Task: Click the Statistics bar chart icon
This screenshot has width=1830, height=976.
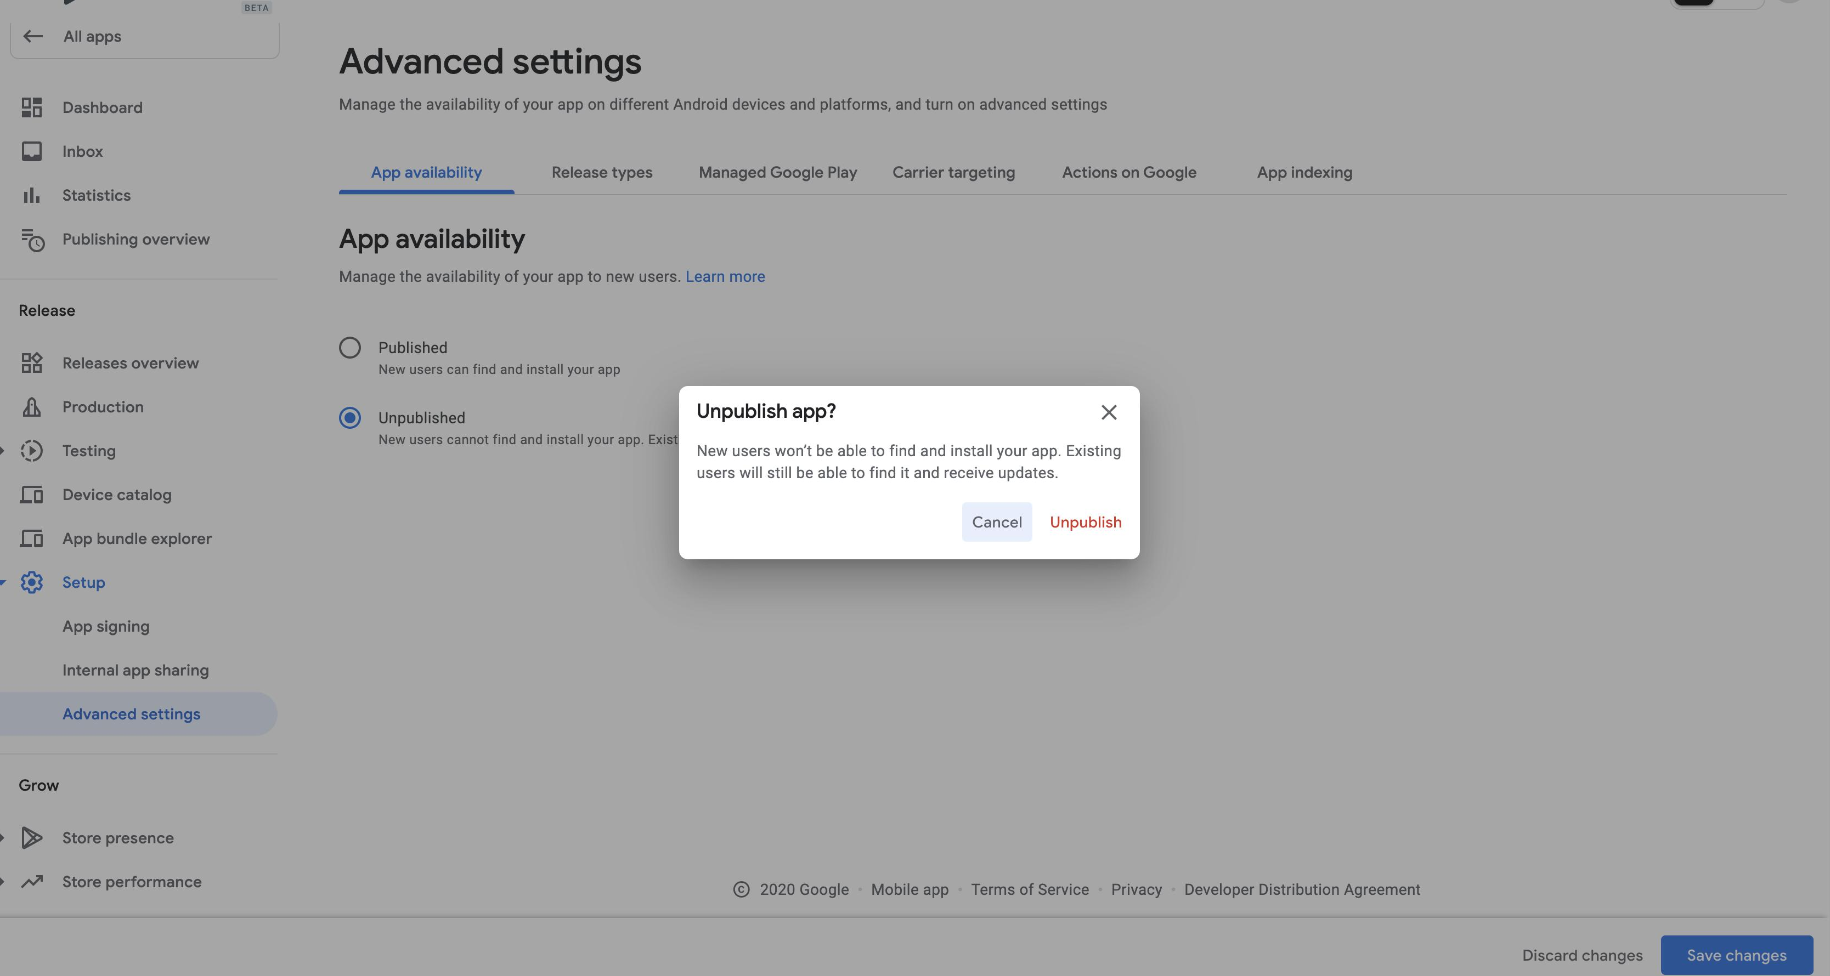Action: point(31,195)
